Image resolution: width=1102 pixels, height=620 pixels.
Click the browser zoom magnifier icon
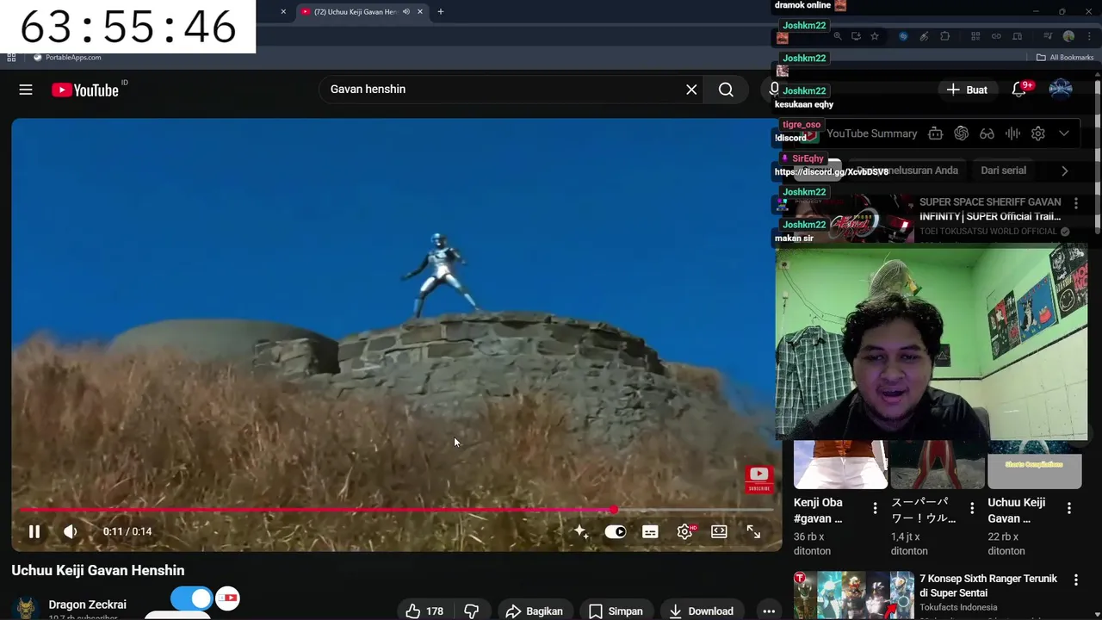(x=838, y=36)
